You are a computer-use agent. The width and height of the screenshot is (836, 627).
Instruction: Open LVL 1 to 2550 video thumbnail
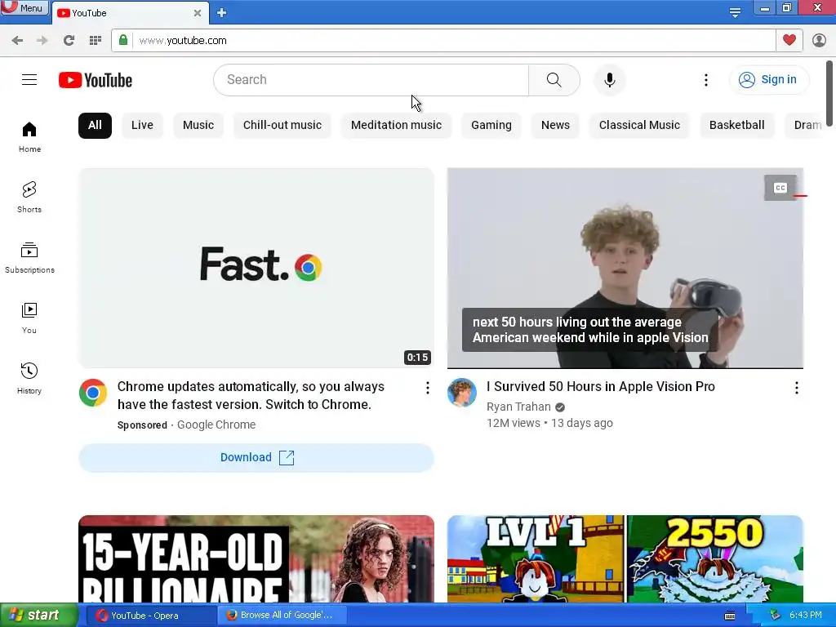625,558
